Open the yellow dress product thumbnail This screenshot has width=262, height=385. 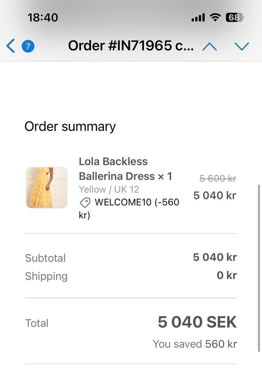click(x=47, y=188)
